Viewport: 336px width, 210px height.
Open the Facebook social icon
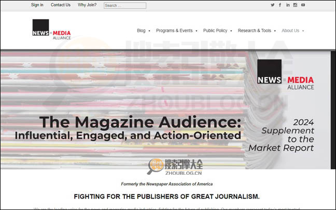[280, 5]
